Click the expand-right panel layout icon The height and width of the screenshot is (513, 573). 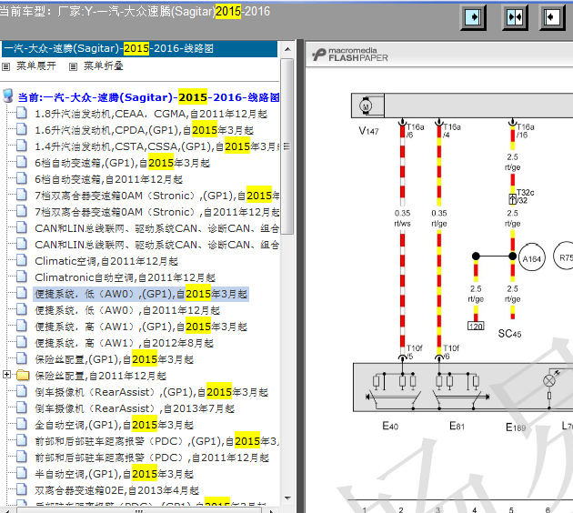pos(473,17)
